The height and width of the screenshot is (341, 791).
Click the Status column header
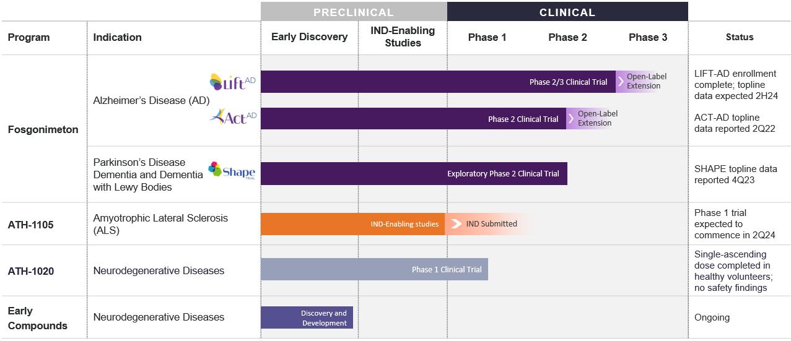pos(739,37)
